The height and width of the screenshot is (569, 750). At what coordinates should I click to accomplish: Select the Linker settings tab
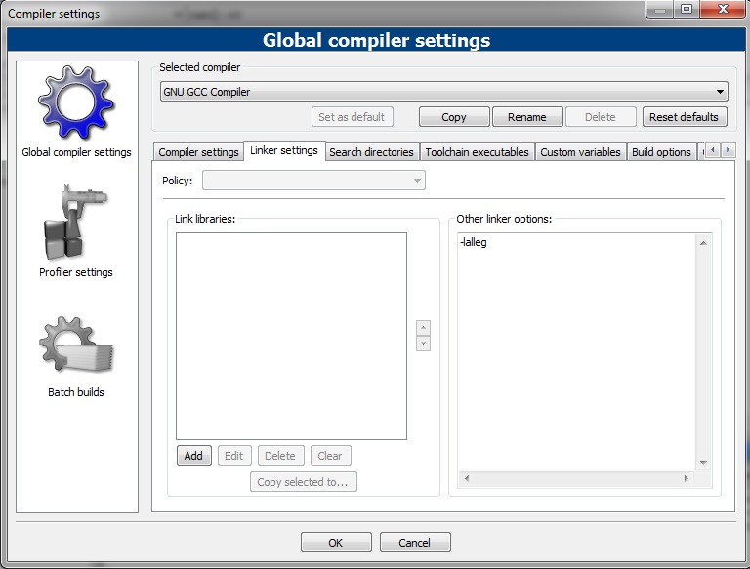pos(284,150)
